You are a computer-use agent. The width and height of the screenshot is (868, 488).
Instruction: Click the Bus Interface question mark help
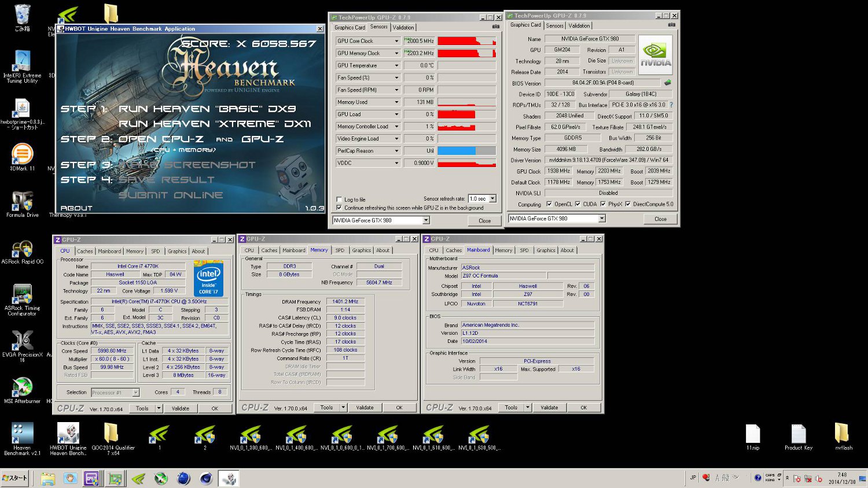tap(671, 105)
